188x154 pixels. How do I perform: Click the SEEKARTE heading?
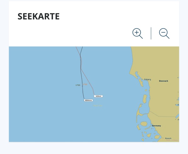(x=39, y=16)
